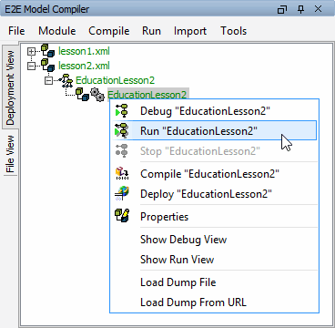
Task: Collapse the EducationLesson2 composite node
Action: [x=48, y=80]
